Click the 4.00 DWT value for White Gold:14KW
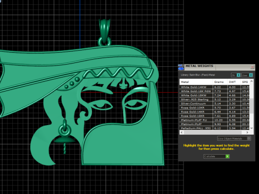Screen dimensions: 259x194 pos(232,87)
